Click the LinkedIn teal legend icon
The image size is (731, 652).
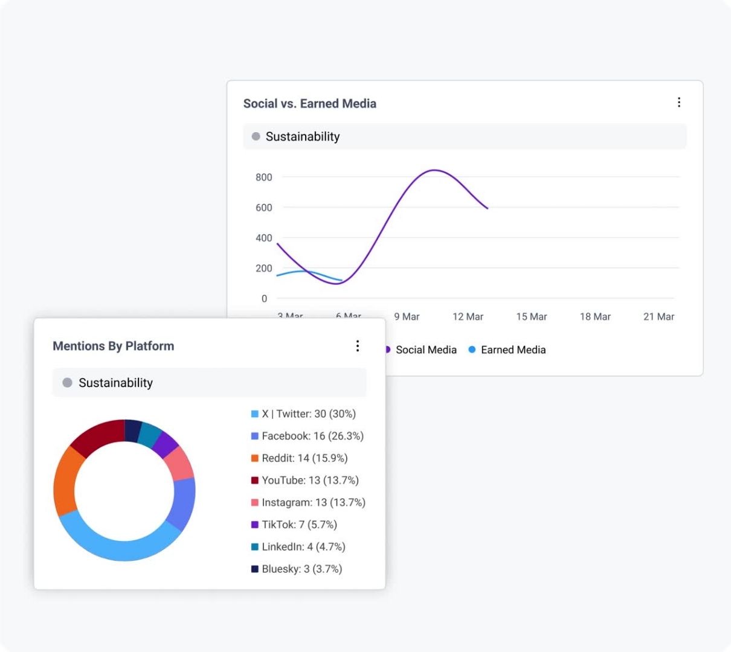pos(255,547)
